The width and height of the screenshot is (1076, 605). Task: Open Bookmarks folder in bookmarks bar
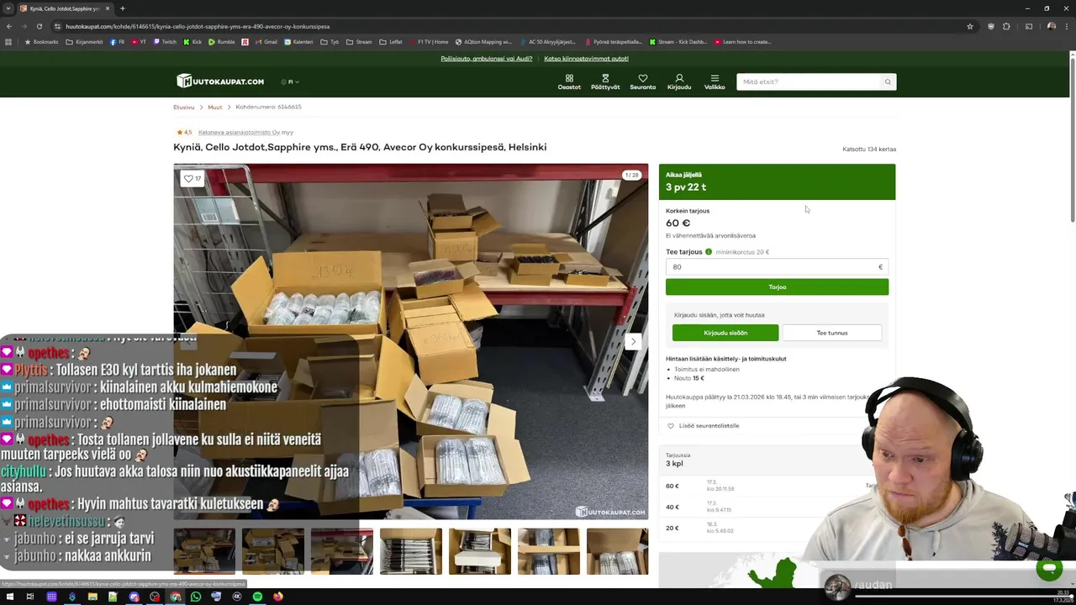pyautogui.click(x=41, y=42)
